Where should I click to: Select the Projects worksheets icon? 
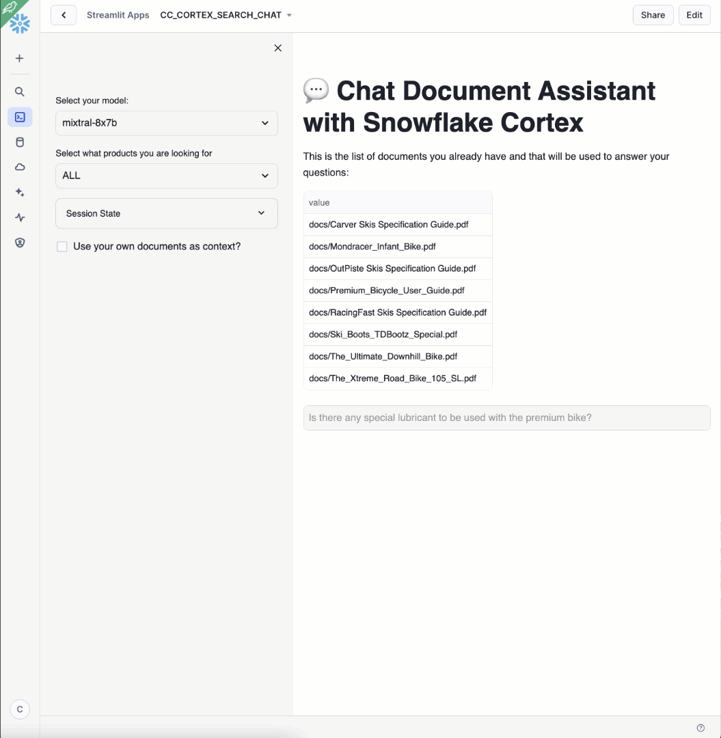[x=20, y=116]
